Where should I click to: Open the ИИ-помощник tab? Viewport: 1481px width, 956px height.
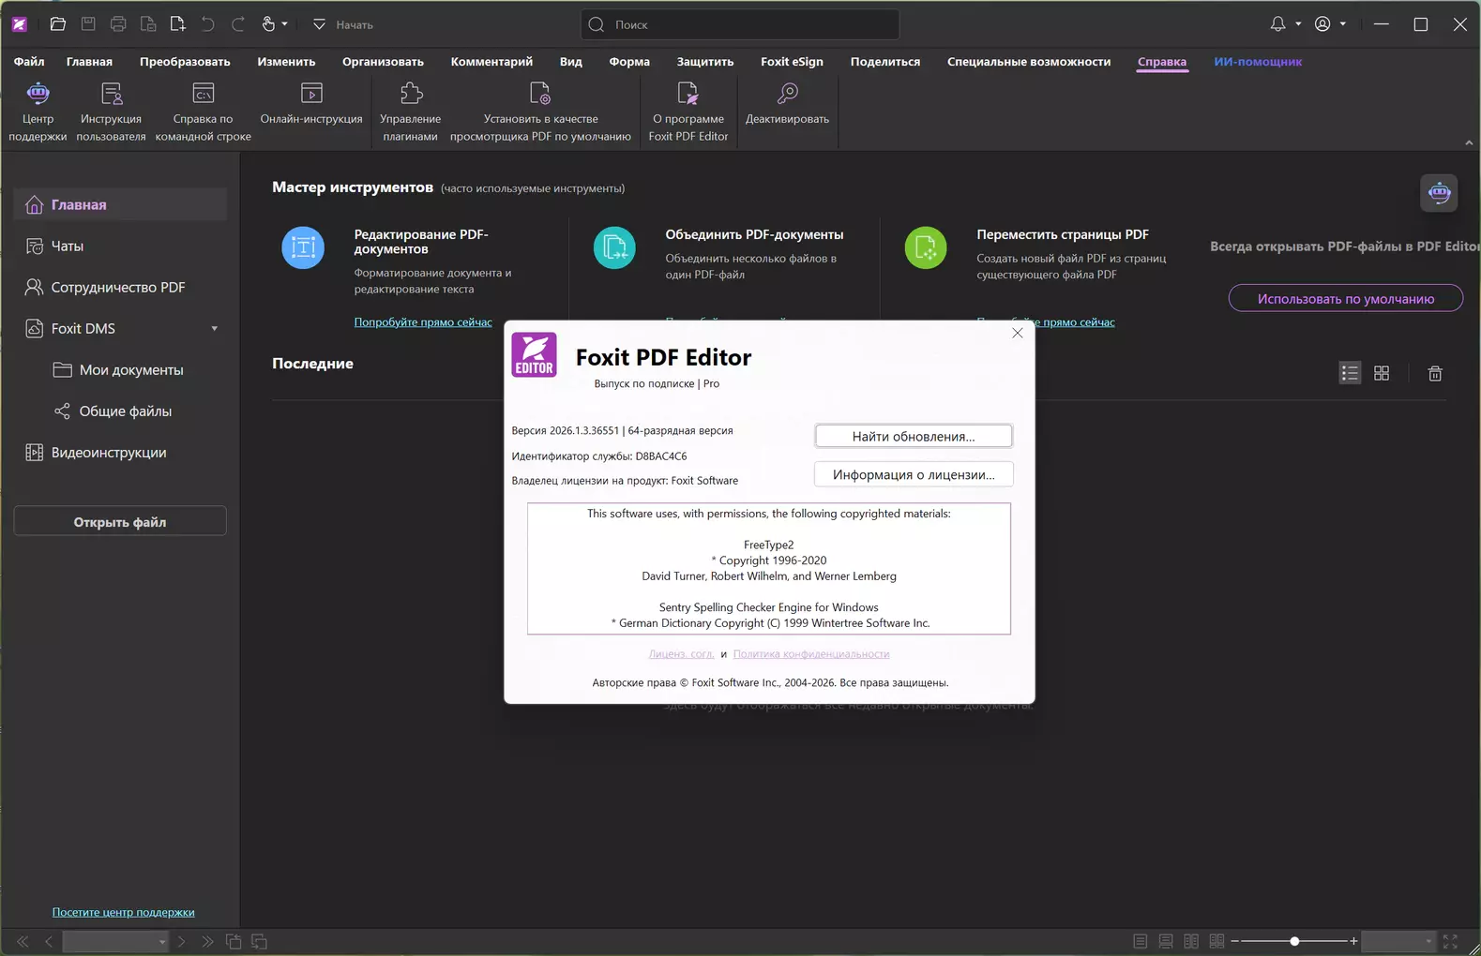(x=1258, y=62)
